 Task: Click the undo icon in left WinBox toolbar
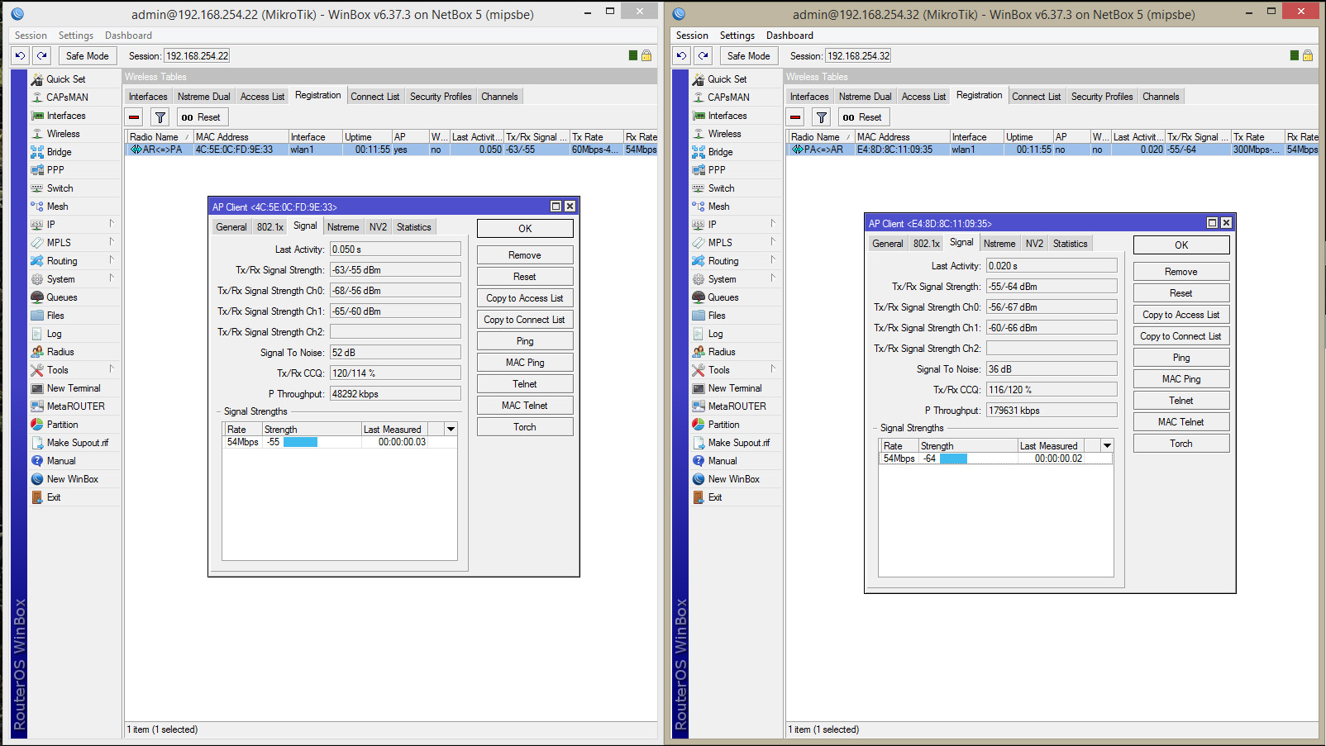20,55
